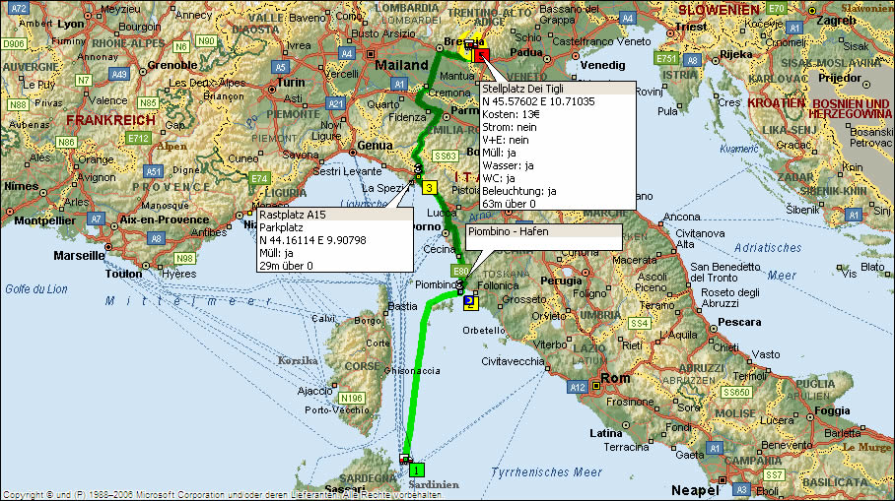Click the 'Wasser: ja' line
The width and height of the screenshot is (895, 501).
click(x=508, y=165)
